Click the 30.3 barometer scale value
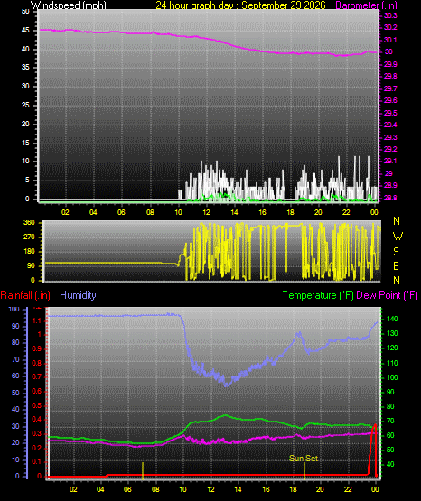This screenshot has width=421, height=501. 390,15
